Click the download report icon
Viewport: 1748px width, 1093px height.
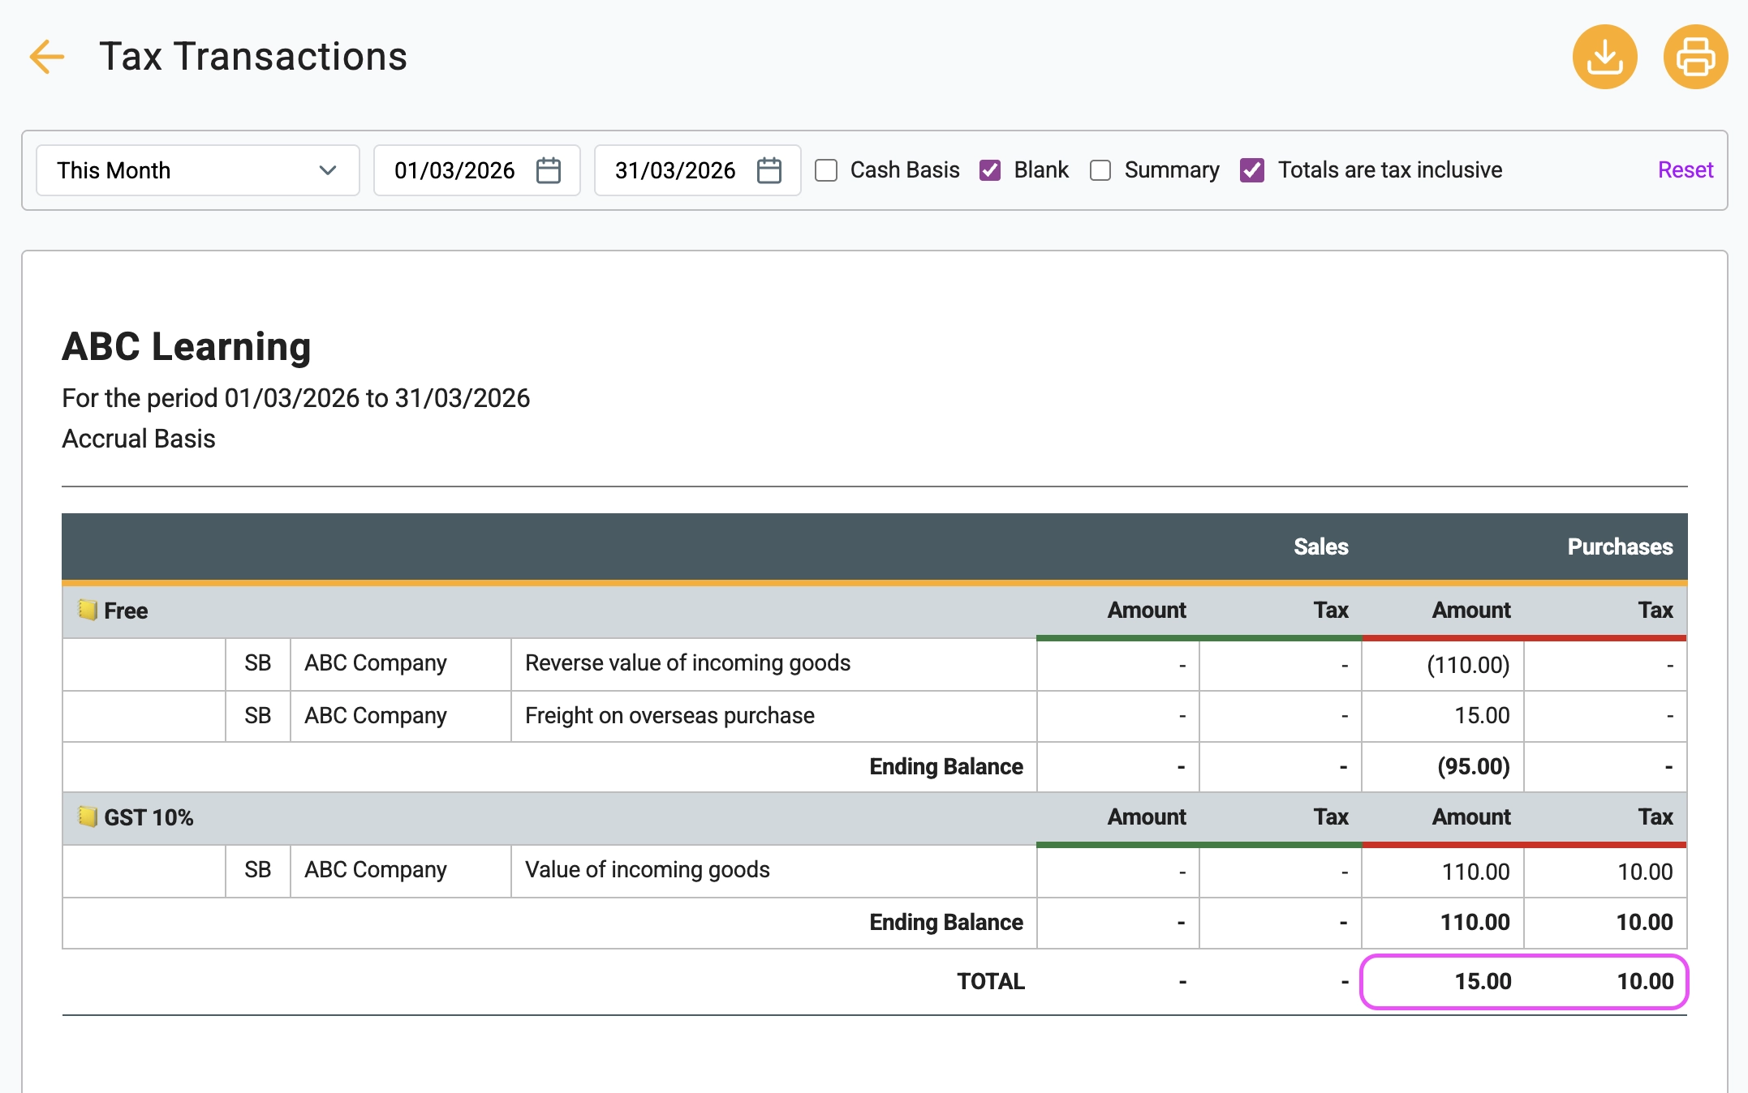1605,57
